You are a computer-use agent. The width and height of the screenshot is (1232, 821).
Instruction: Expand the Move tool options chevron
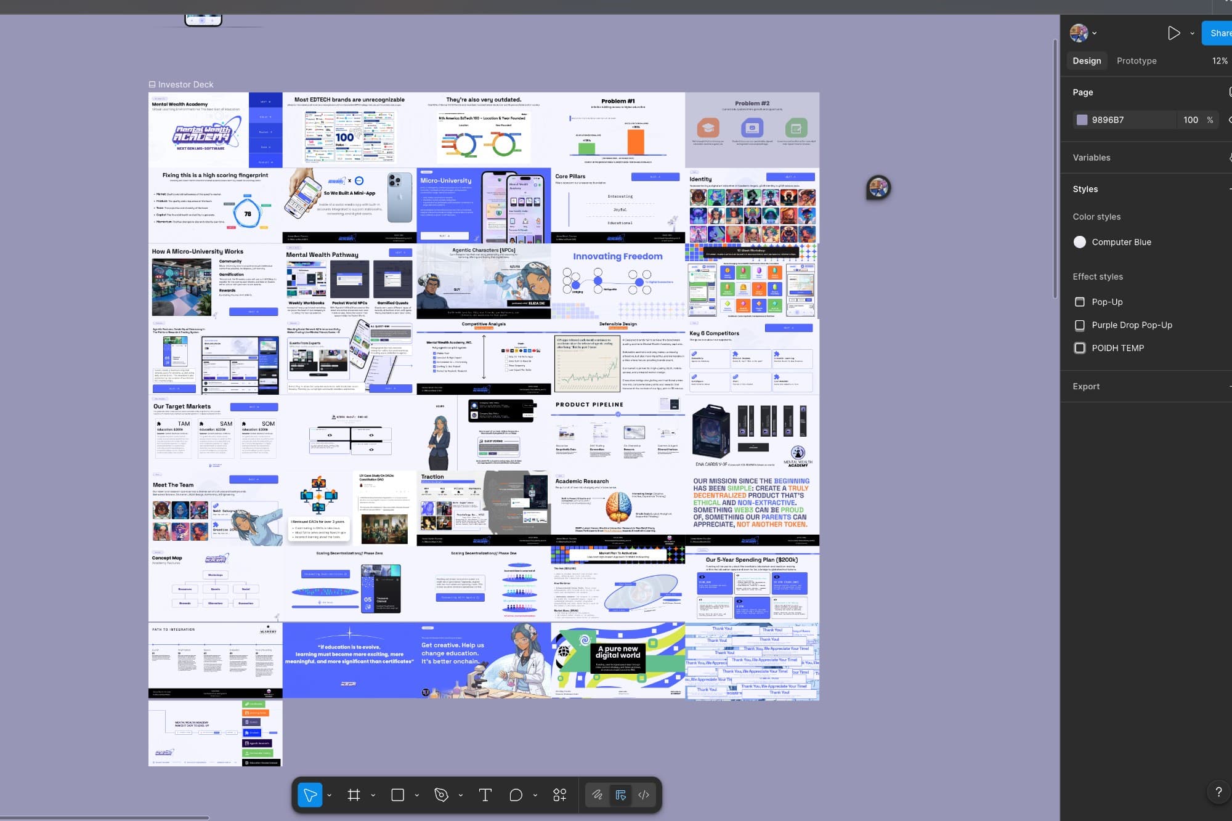[x=329, y=795]
